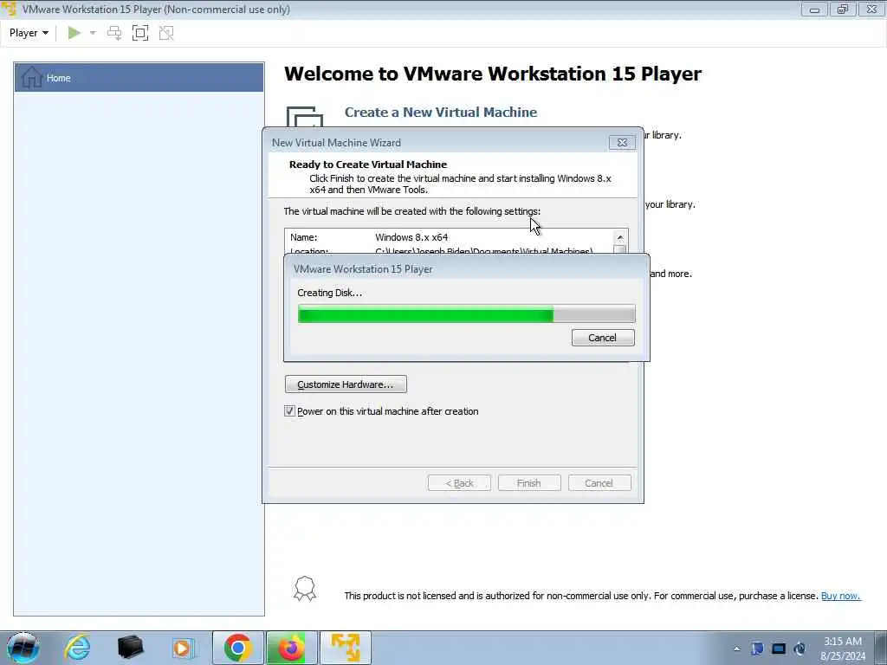Click the settings list scroll up arrow
The width and height of the screenshot is (887, 665).
pos(620,237)
